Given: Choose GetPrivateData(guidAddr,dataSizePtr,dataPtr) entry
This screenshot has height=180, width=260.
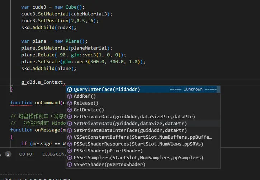Looking at the screenshot, I should coord(143,116).
